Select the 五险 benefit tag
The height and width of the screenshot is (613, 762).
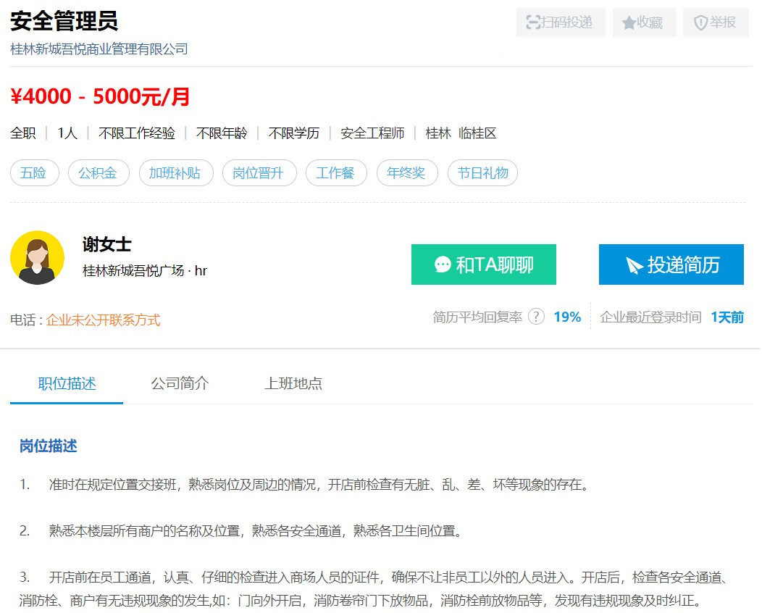tap(35, 173)
